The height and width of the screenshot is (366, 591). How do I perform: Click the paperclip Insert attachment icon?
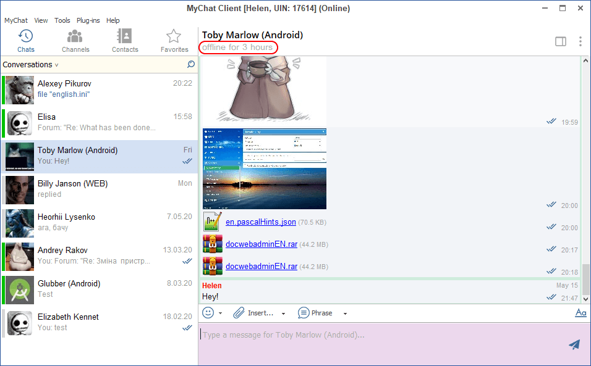point(239,313)
